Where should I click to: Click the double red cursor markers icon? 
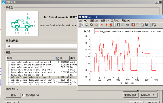111,25
